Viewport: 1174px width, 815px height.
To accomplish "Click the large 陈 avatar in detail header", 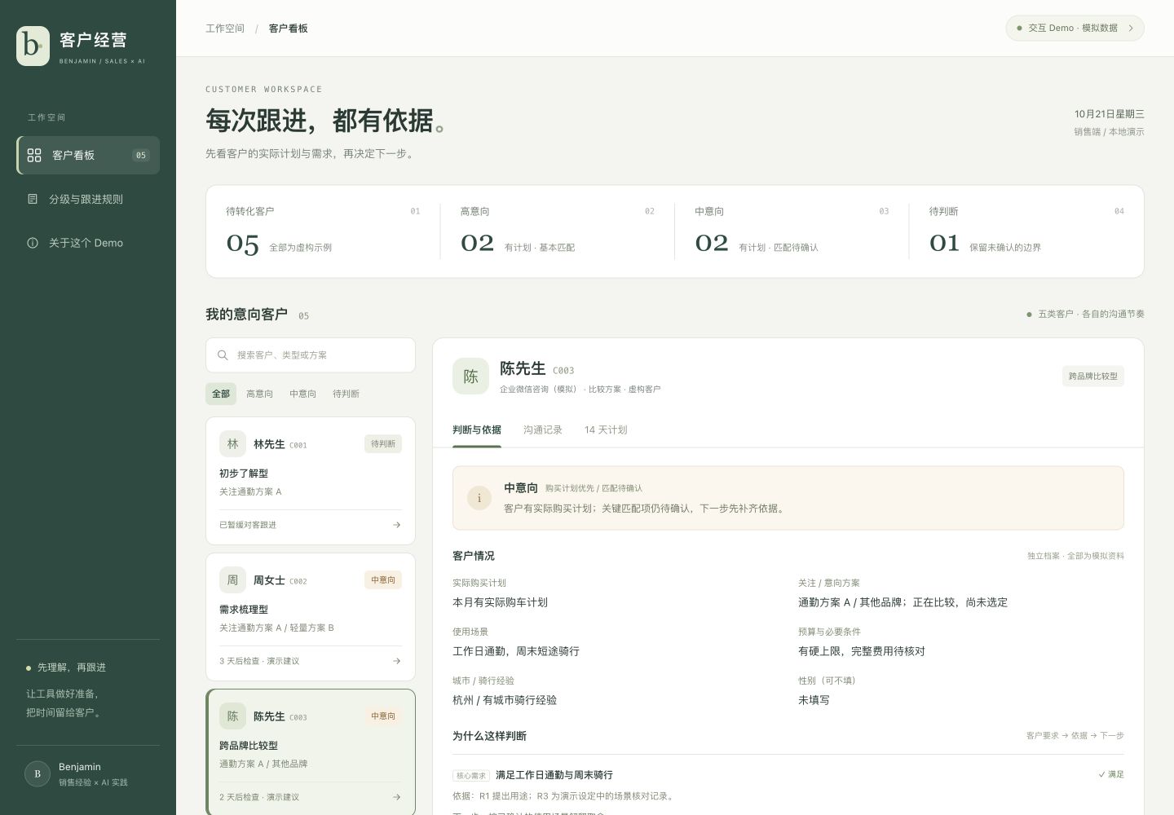I will click(470, 377).
